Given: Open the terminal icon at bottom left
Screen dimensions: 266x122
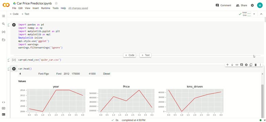Looking at the screenshot, I should 3,115.
